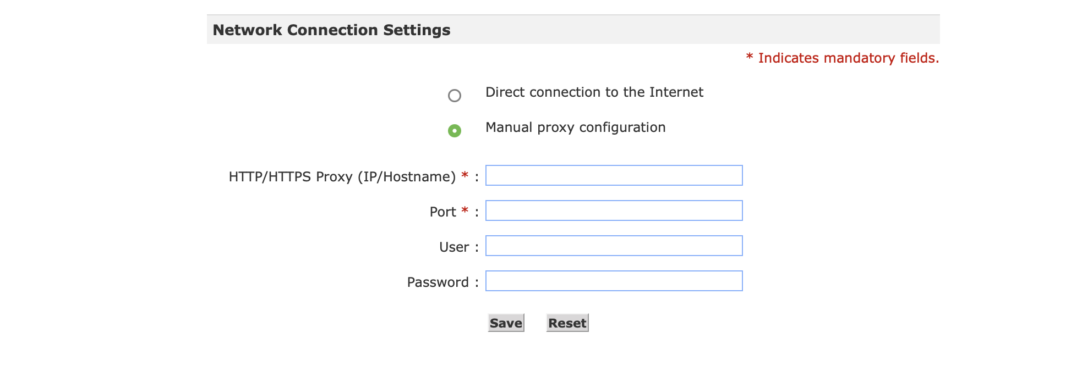This screenshot has height=366, width=1082.
Task: Select Manual proxy configuration radio button
Action: [454, 131]
